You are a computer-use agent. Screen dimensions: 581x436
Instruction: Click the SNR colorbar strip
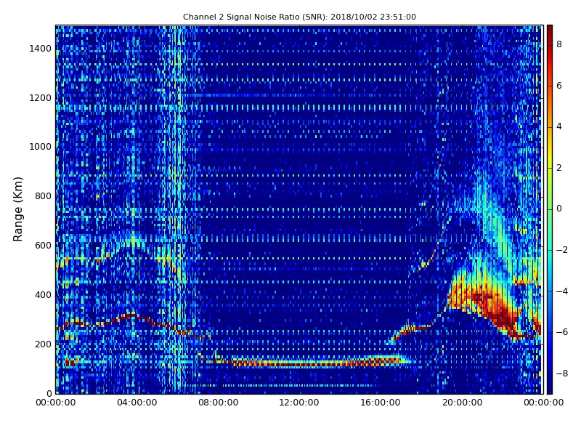point(550,209)
